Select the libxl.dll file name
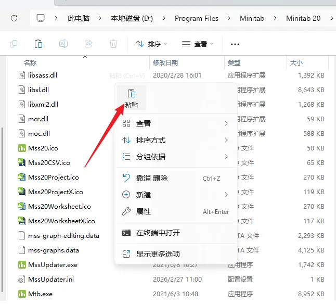336x304 pixels. pos(38,90)
